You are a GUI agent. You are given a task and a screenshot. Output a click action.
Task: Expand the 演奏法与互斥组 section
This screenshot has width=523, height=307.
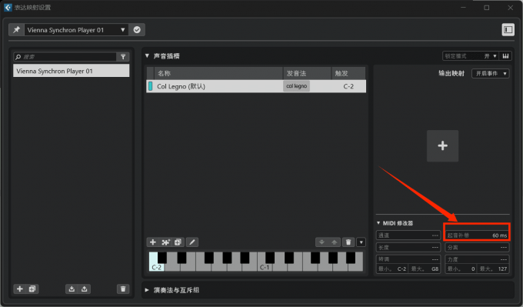pos(147,290)
